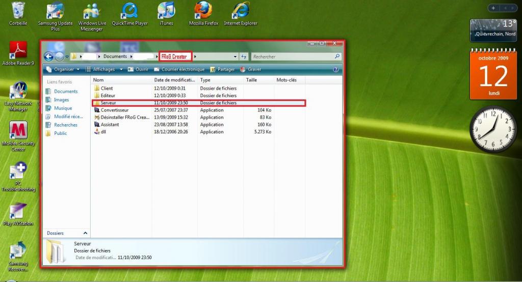Image resolution: width=522 pixels, height=282 pixels.
Task: Open Modifié récemment favorite link
Action: (x=69, y=117)
